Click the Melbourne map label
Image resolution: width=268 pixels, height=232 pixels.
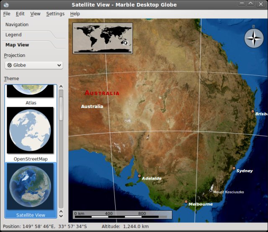click(x=201, y=204)
